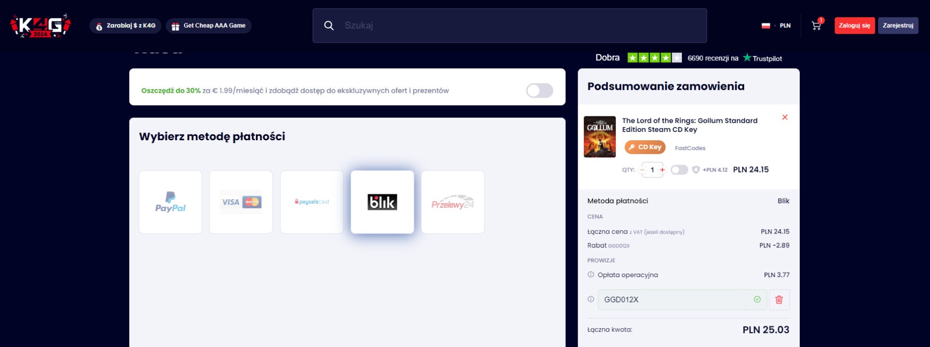Decrease quantity with the minus button

point(642,170)
